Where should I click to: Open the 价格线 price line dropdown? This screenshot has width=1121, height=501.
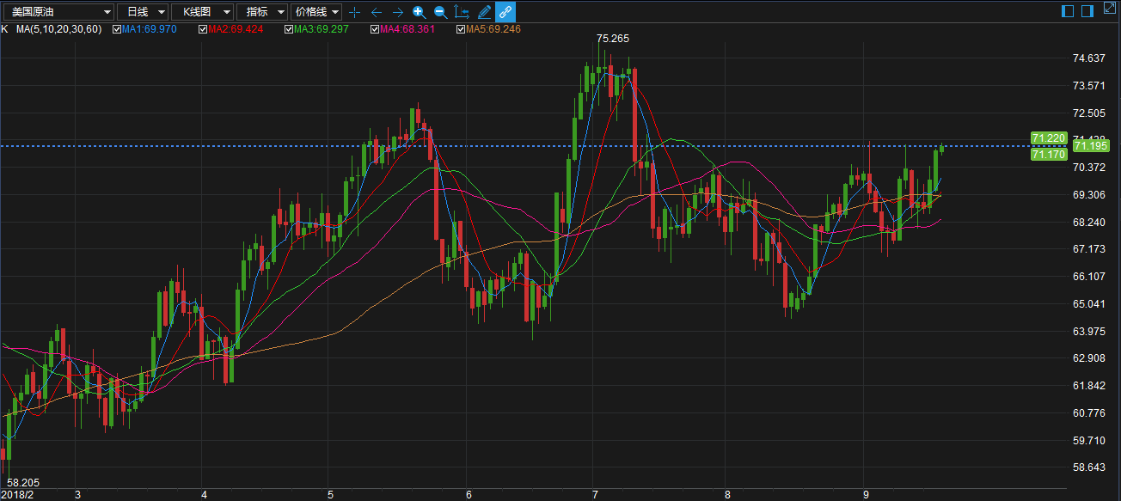click(x=316, y=12)
